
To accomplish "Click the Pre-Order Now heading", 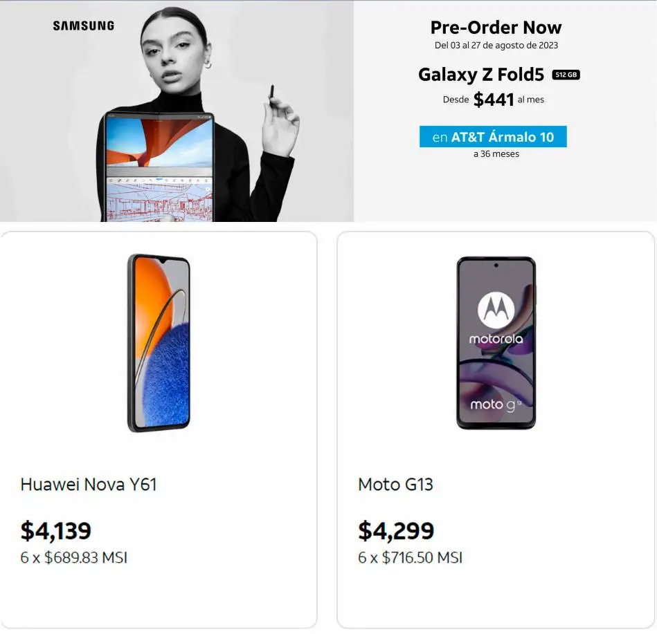I will click(x=496, y=28).
